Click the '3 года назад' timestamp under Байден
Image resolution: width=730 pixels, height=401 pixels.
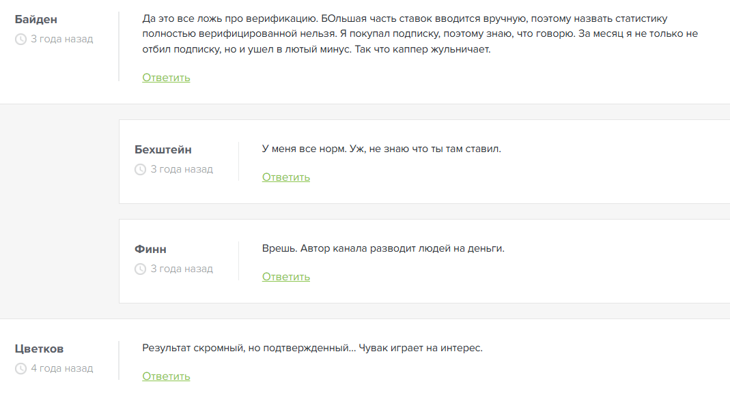click(61, 40)
